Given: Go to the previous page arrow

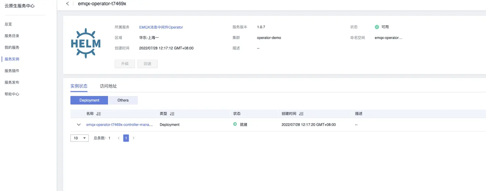Looking at the screenshot, I should pyautogui.click(x=119, y=138).
